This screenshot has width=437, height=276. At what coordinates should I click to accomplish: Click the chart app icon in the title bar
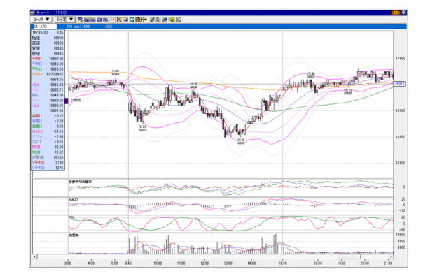[x=33, y=13]
